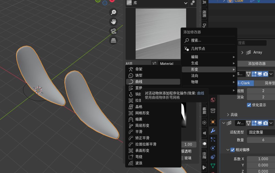Open the object properties orange square tab
This screenshot has width=275, height=173.
[213, 122]
